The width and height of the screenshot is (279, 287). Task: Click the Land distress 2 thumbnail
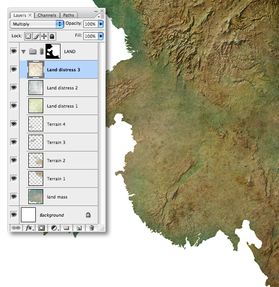coord(36,88)
